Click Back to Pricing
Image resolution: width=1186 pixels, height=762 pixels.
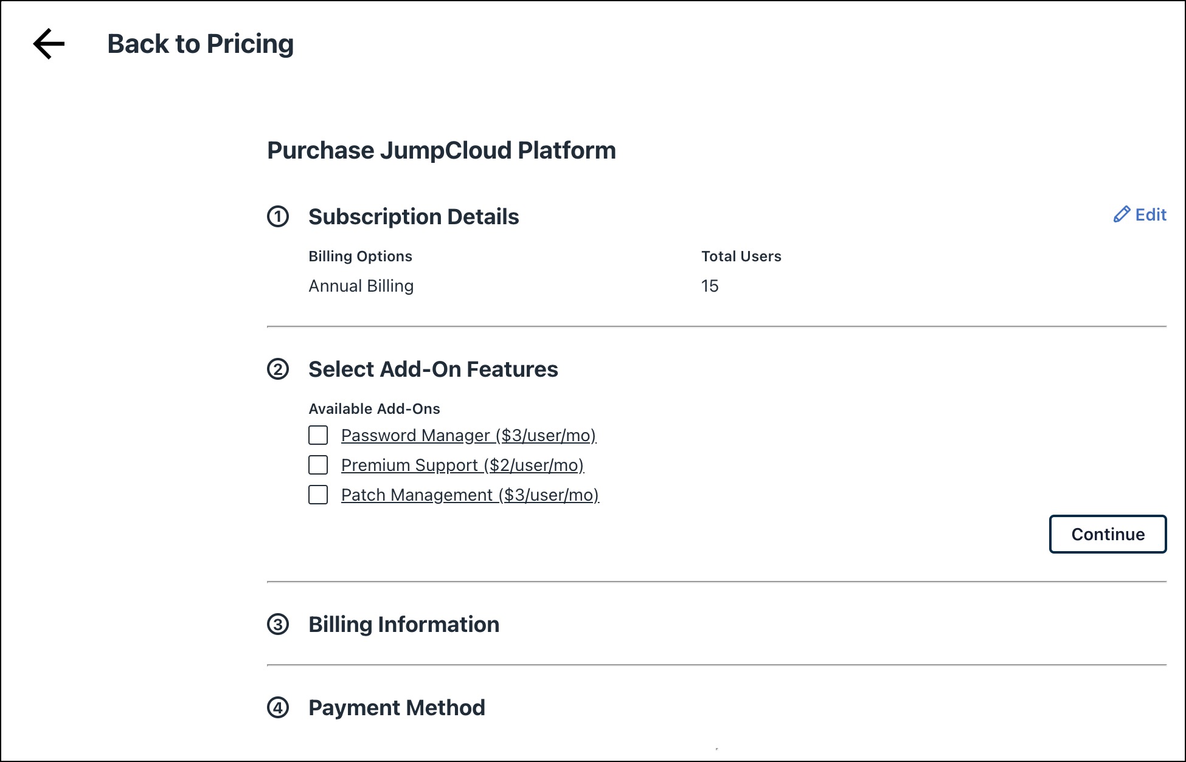200,43
